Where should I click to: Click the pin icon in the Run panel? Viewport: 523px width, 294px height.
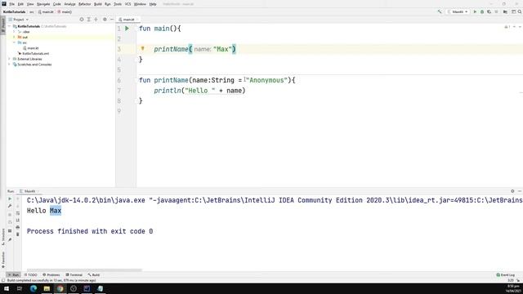pyautogui.click(x=10, y=239)
